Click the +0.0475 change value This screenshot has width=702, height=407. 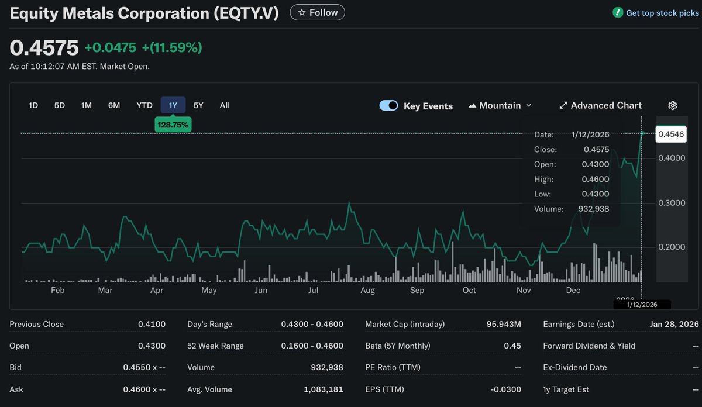[110, 48]
